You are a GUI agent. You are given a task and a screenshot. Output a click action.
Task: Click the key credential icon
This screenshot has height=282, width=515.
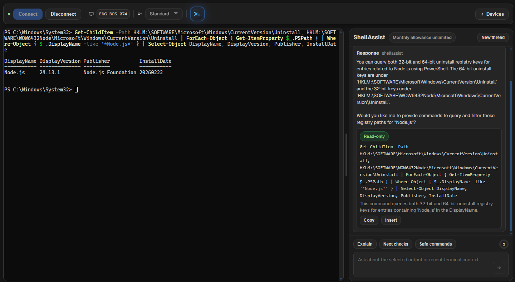point(140,14)
